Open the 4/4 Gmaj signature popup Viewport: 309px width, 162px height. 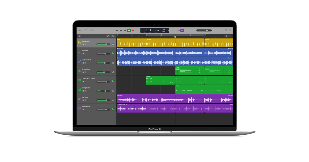[x=164, y=30]
